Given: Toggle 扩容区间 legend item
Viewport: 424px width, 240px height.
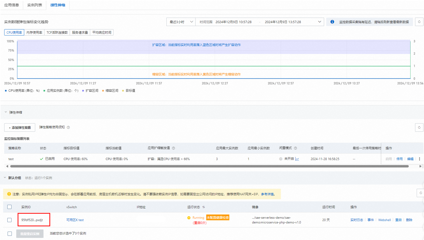Looking at the screenshot, I should coord(90,91).
